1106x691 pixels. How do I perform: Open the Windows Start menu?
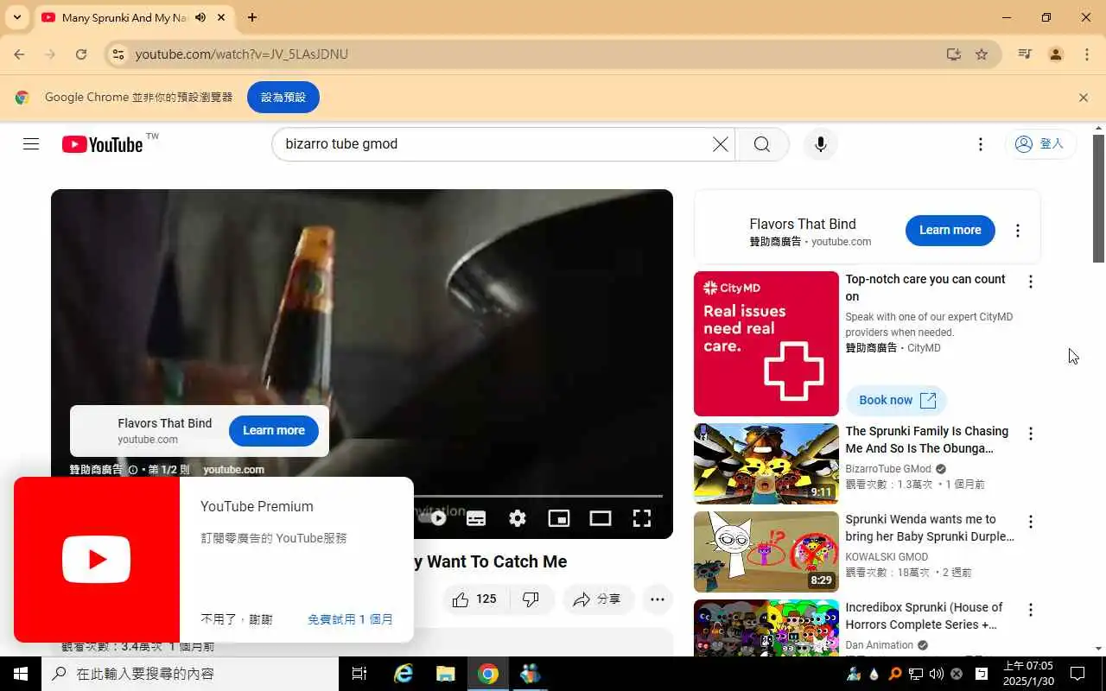(21, 674)
